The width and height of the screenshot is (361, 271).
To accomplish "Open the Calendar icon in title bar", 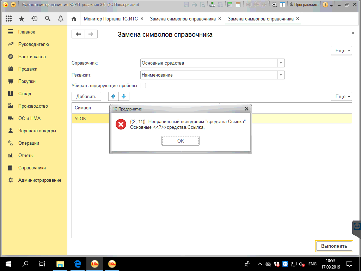I will pyautogui.click(x=238, y=5).
